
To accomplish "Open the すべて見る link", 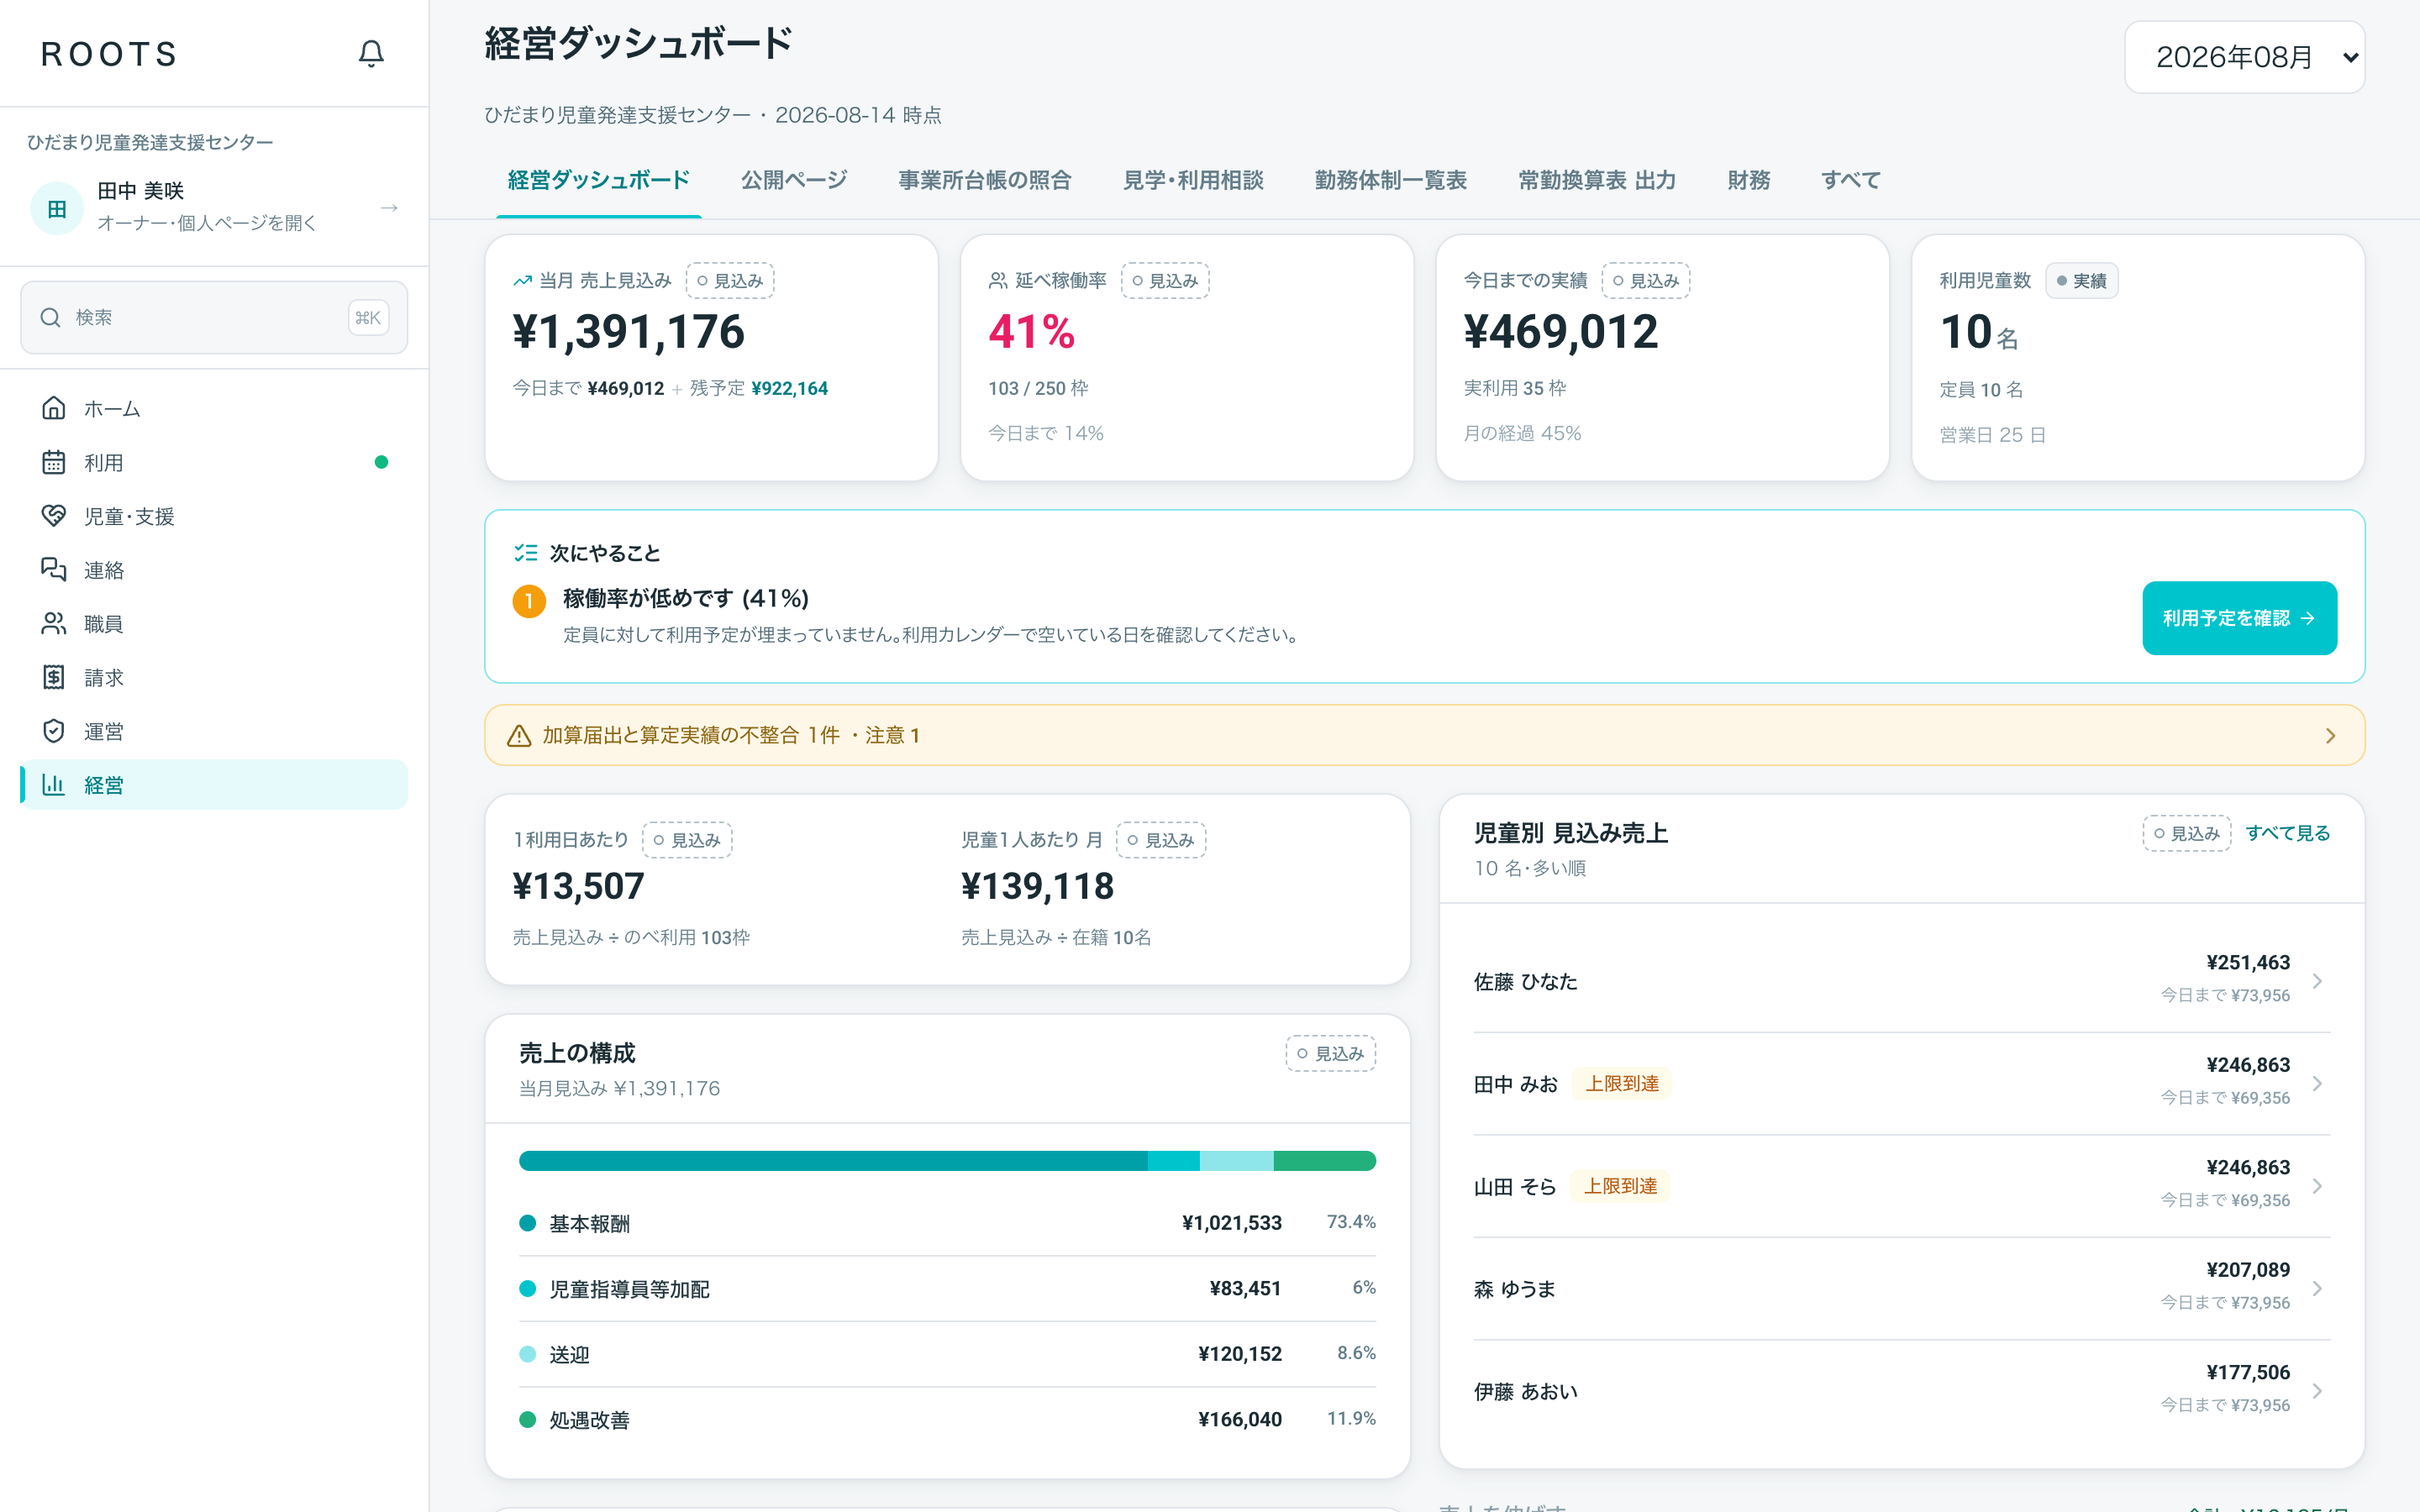I will click(x=2288, y=833).
